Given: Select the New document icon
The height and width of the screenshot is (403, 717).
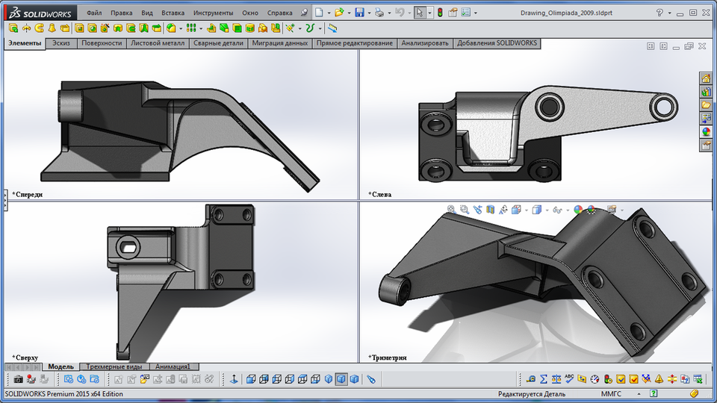Looking at the screenshot, I should tap(319, 13).
